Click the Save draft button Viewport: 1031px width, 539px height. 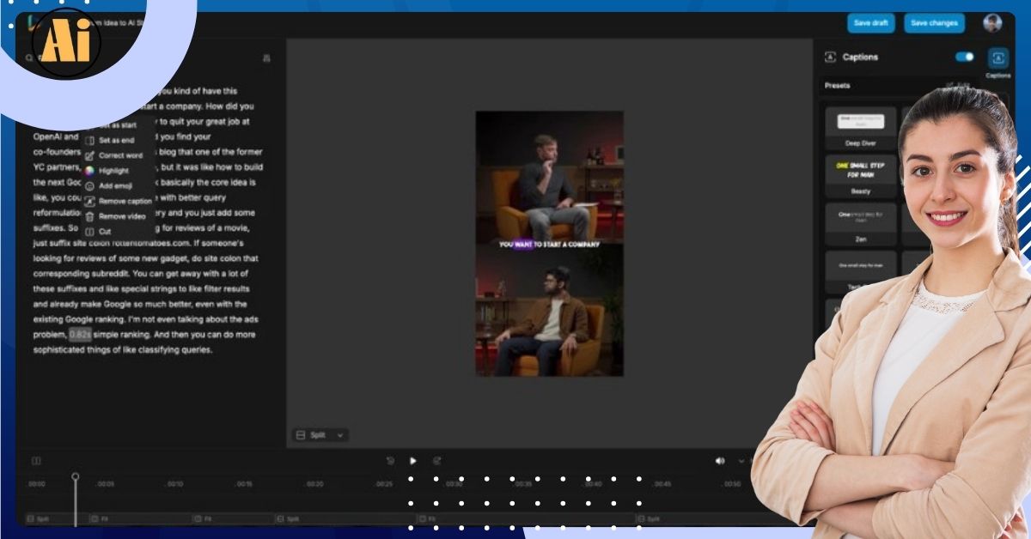(870, 23)
